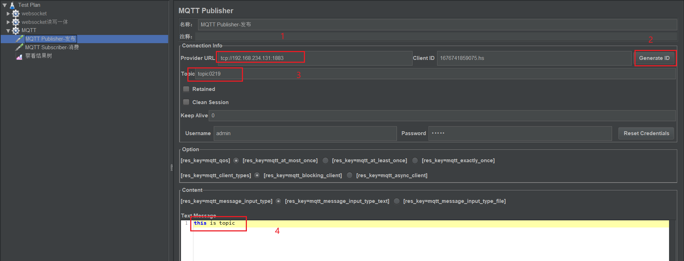
Task: Click the MQTT thread group gear icon
Action: (x=16, y=30)
